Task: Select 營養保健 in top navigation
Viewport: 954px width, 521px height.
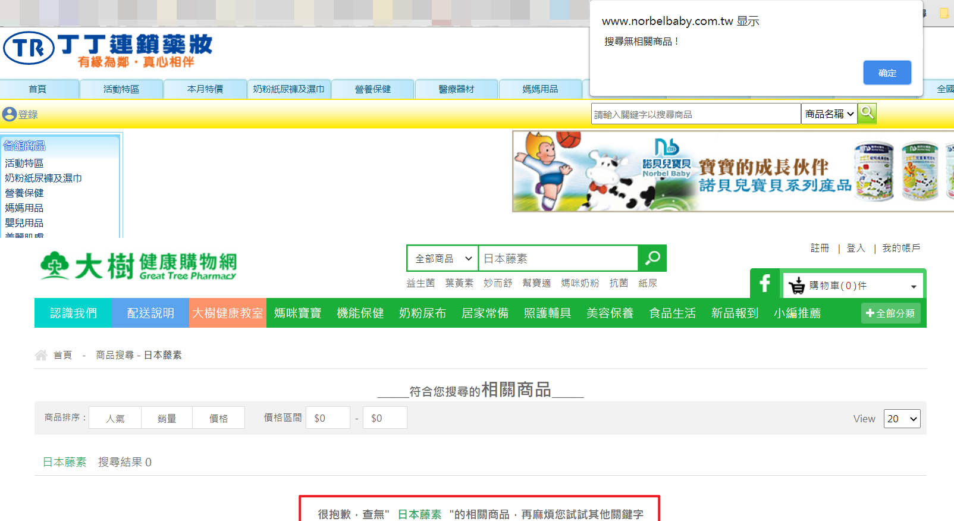Action: 373,89
